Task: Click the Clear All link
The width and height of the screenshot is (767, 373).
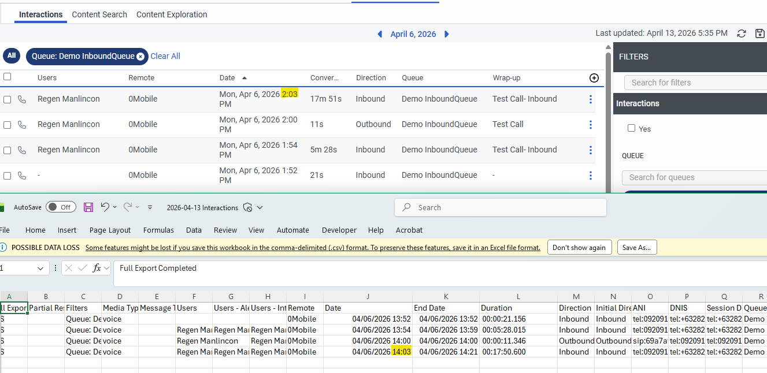Action: (x=165, y=56)
